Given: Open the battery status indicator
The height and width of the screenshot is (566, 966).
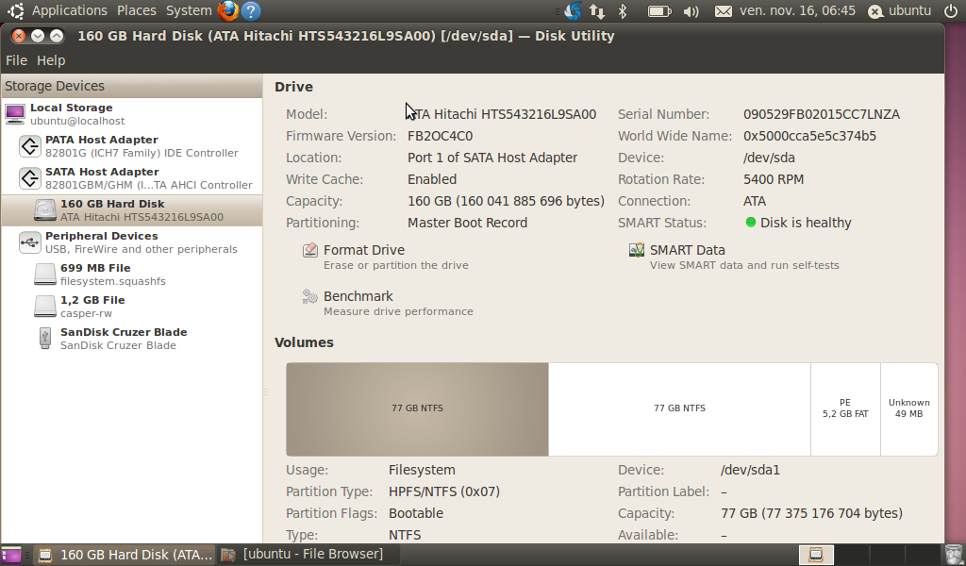Looking at the screenshot, I should coord(659,10).
